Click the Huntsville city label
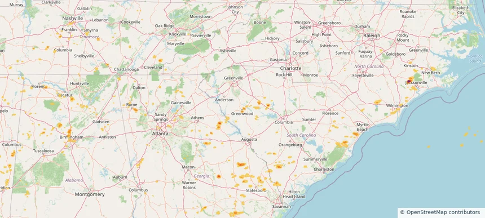 pos(80,83)
